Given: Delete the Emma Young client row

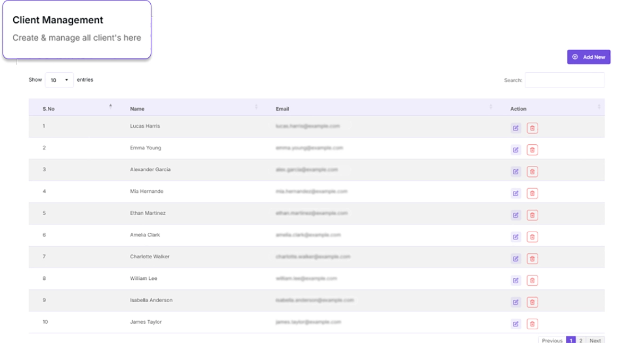Looking at the screenshot, I should (x=532, y=150).
